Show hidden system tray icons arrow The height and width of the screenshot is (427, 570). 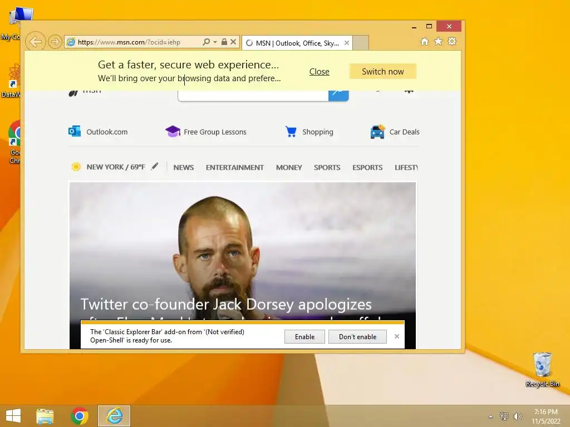click(x=491, y=416)
